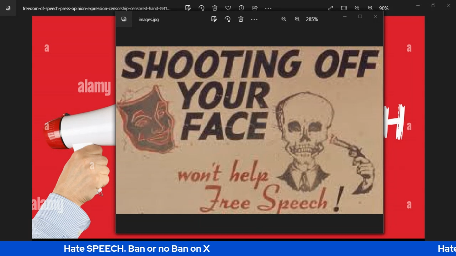Click the Shooting Off Your Face poster image
This screenshot has height=256, width=456.
(x=249, y=130)
